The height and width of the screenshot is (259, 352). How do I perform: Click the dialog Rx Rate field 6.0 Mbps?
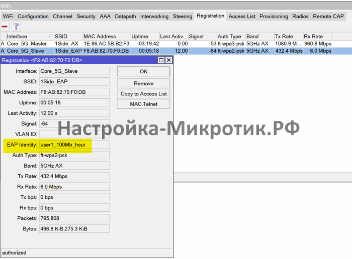[74, 187]
